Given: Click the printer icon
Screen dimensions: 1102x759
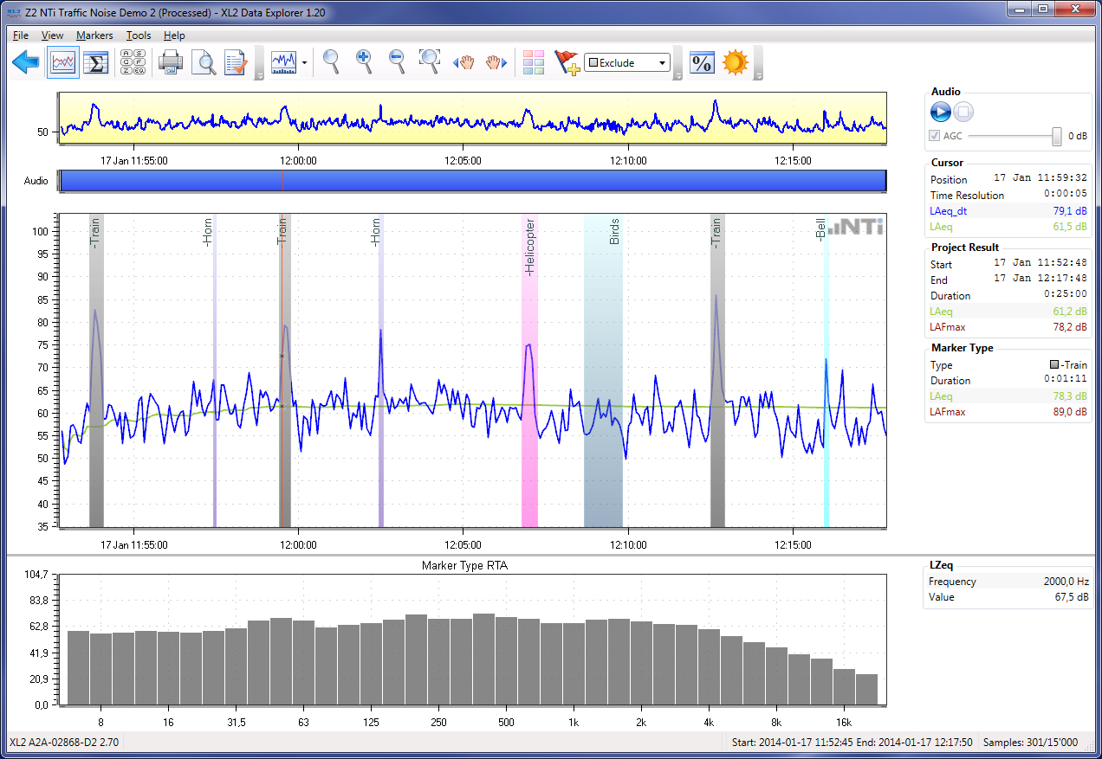Looking at the screenshot, I should point(170,62).
